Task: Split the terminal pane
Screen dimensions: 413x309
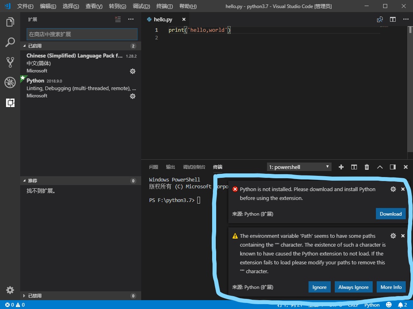Action: tap(354, 167)
